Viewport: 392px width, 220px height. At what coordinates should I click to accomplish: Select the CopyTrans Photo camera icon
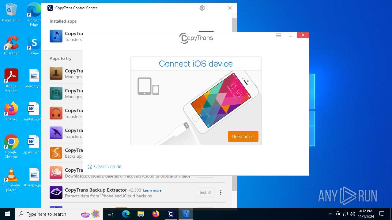56,93
